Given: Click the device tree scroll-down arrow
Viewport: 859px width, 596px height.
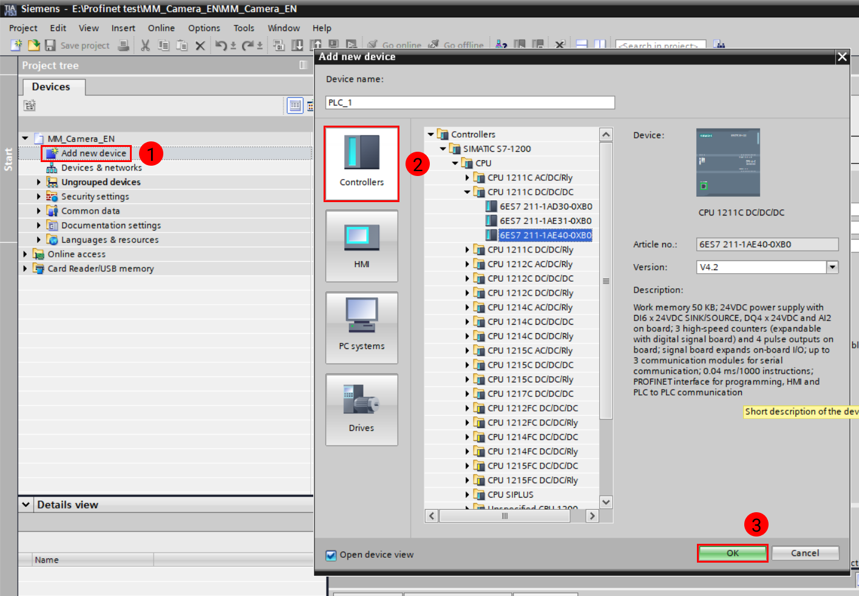Looking at the screenshot, I should point(606,502).
